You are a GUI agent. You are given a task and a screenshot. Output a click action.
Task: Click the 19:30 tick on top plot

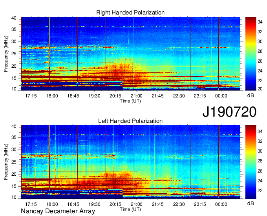pyautogui.click(x=94, y=96)
